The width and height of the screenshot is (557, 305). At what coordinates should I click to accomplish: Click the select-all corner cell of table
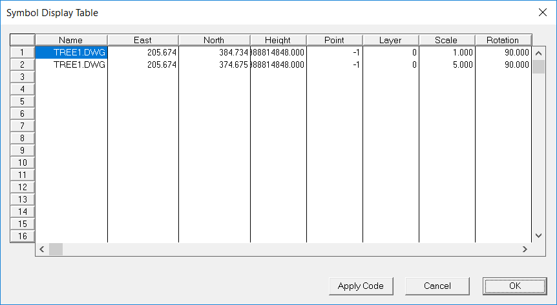(x=22, y=40)
